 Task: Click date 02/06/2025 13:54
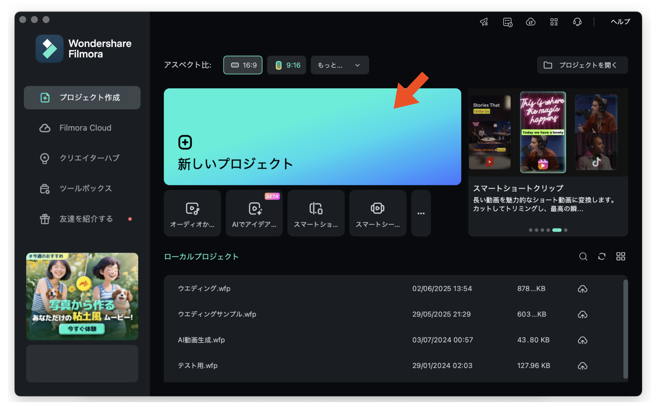(442, 289)
